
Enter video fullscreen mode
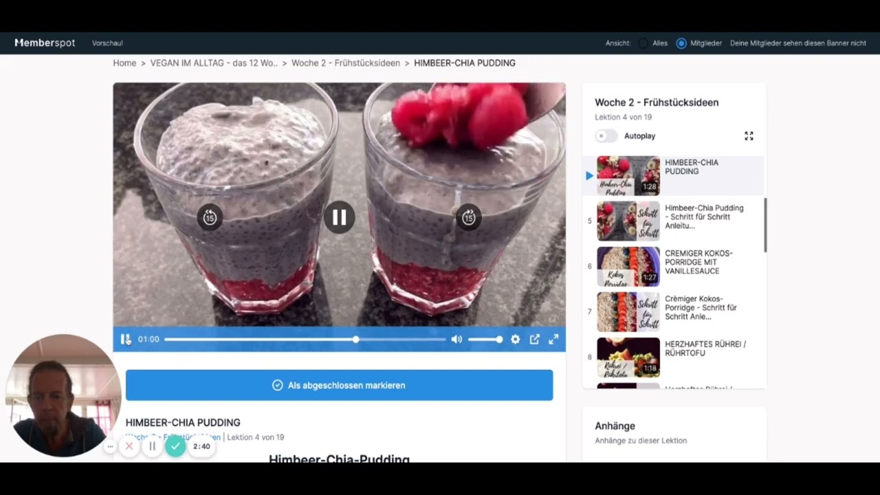pos(553,339)
